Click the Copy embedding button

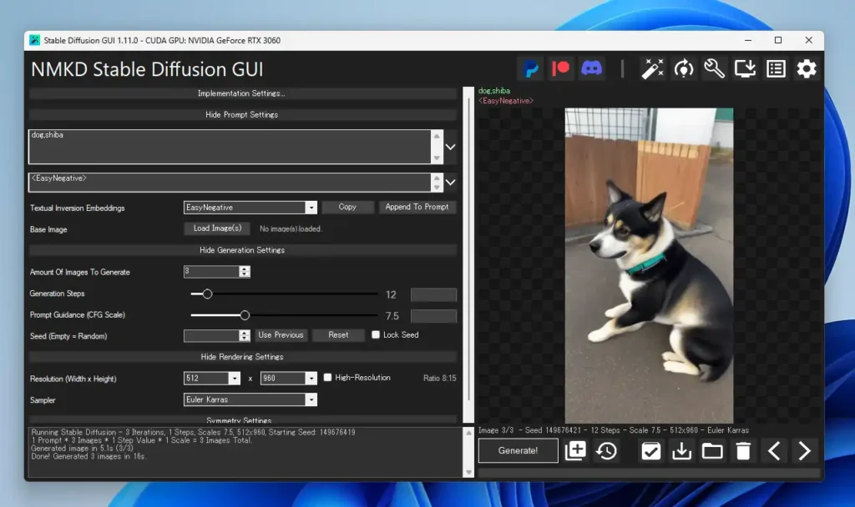[347, 207]
